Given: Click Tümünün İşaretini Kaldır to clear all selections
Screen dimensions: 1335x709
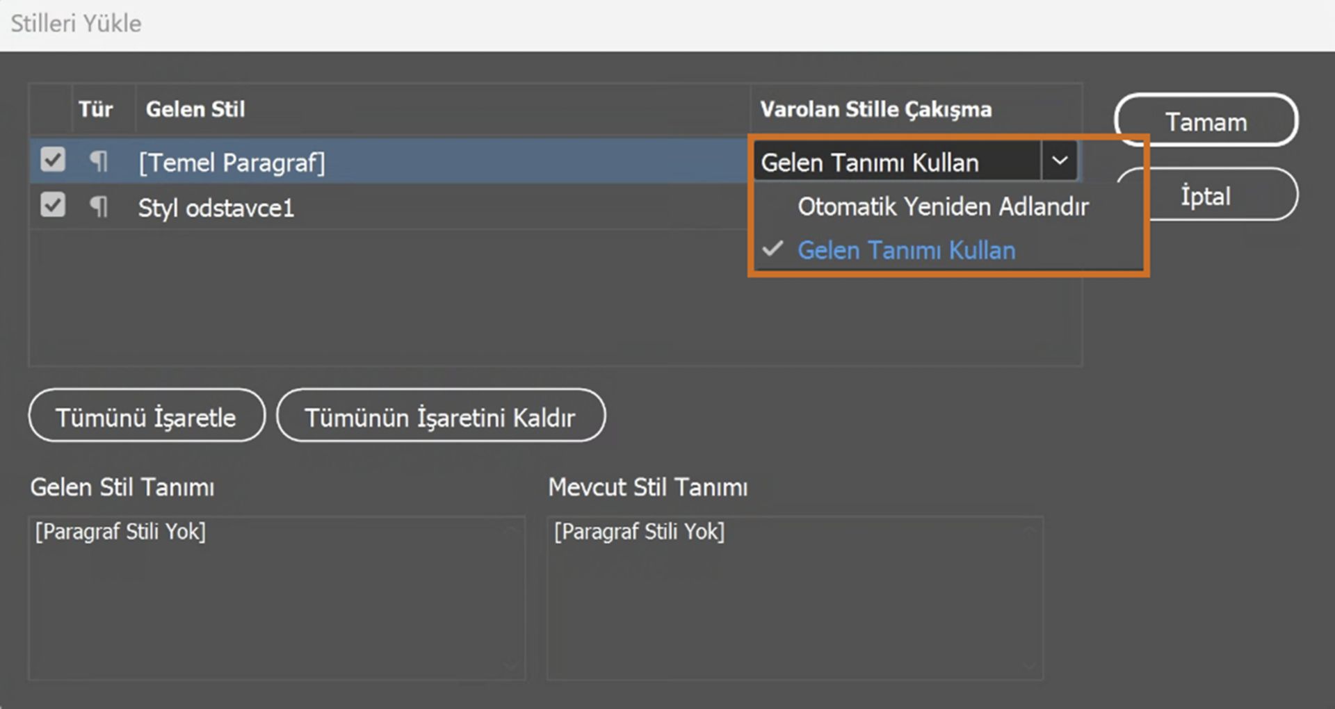Looking at the screenshot, I should [x=441, y=416].
